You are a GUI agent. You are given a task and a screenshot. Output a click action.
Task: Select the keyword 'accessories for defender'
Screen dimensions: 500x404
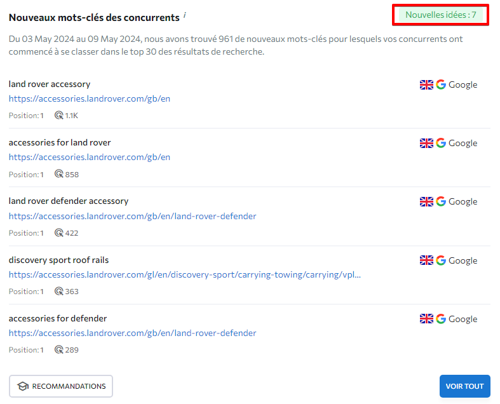pos(58,318)
